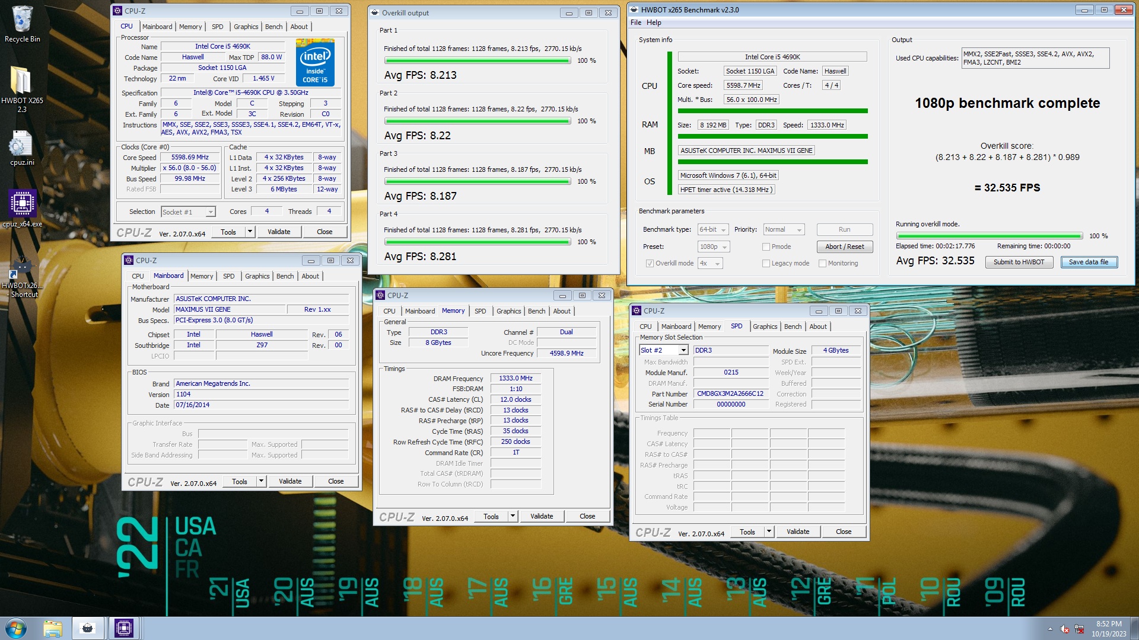Open the Preset 1080p dropdown
Screen dimensions: 1139x640
pos(713,247)
